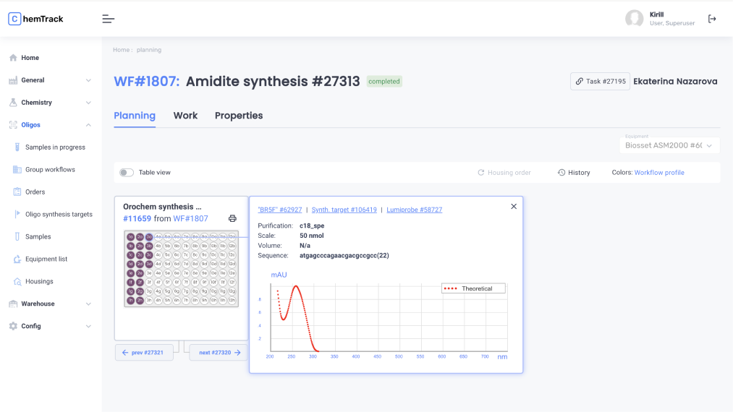Click the Samples in progress icon

coord(17,147)
